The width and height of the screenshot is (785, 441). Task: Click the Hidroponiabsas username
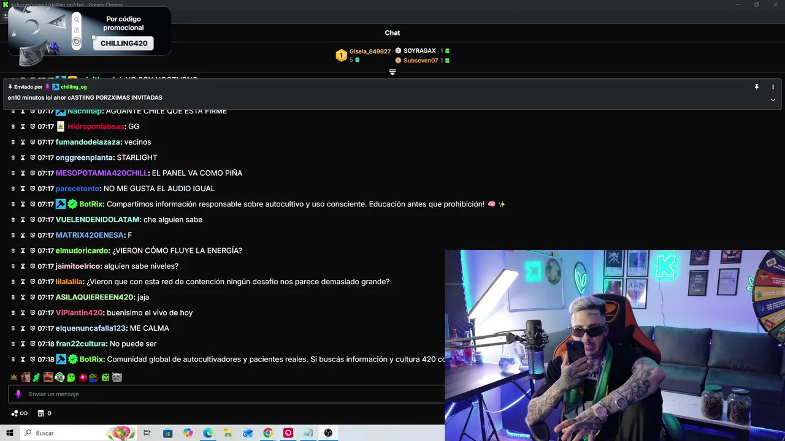(96, 127)
